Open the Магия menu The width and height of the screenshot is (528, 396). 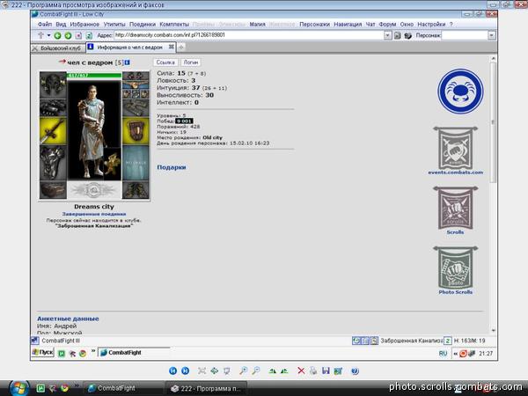pos(258,25)
